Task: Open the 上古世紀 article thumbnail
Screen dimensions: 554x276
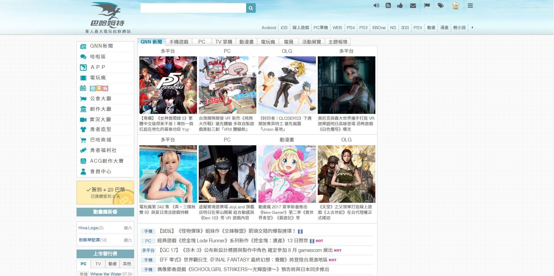Action: [x=347, y=174]
